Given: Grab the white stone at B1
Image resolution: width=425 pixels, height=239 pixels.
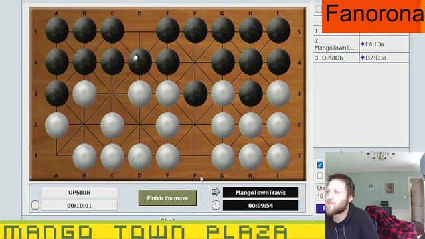Looking at the screenshot, I should pyautogui.click(x=84, y=157).
